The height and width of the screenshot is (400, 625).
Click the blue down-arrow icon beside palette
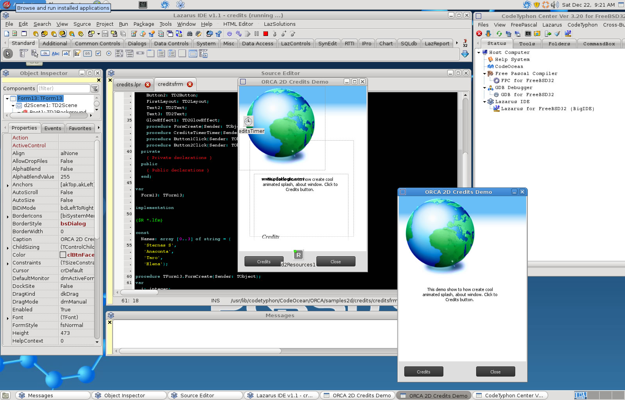[465, 54]
